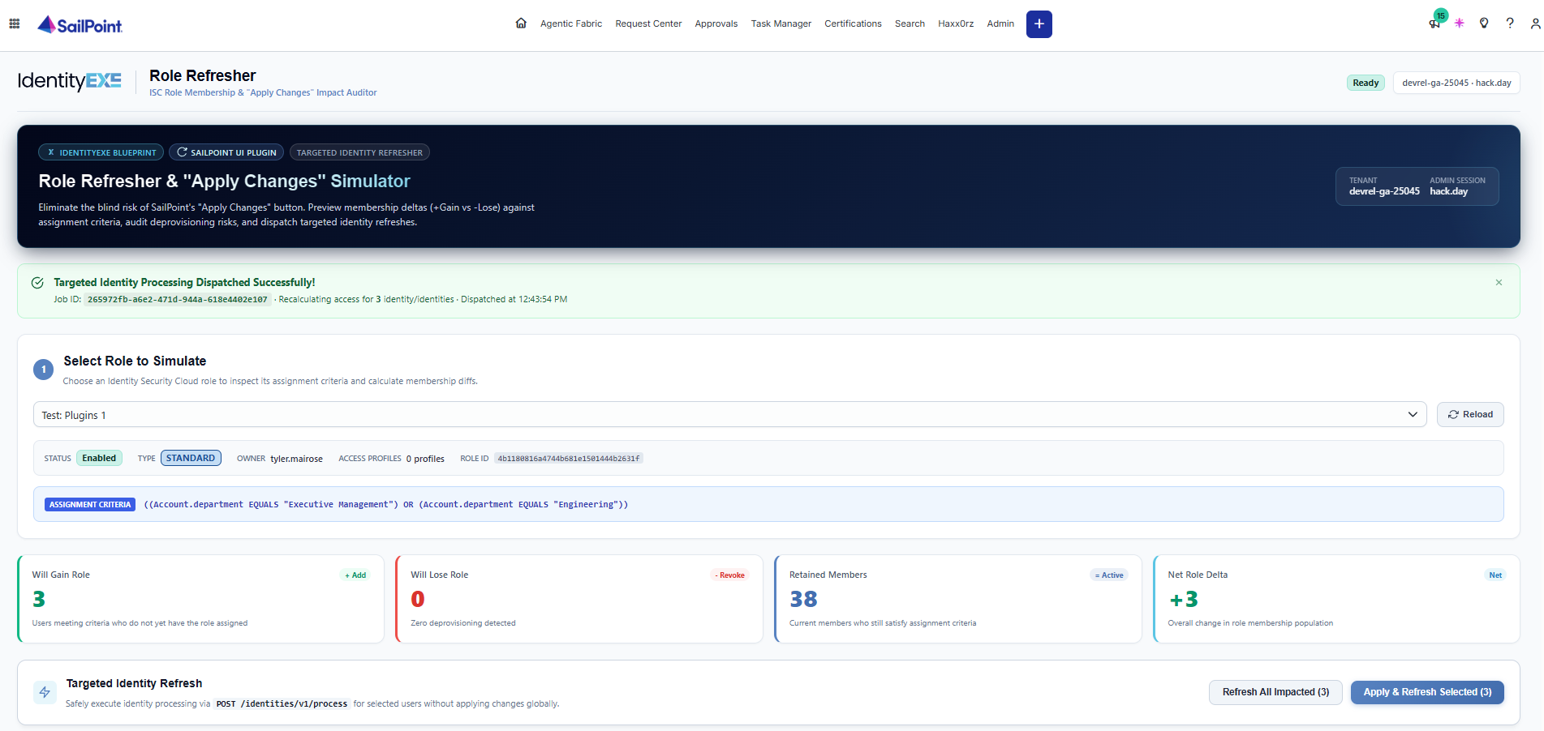This screenshot has height=731, width=1544.
Task: Click the blue plus button
Action: (1039, 24)
